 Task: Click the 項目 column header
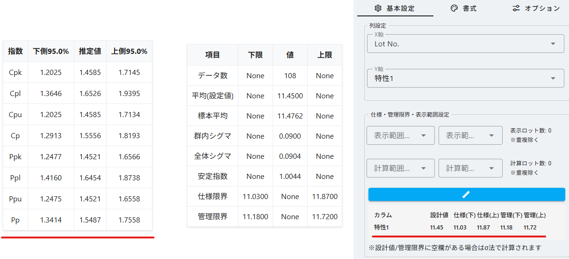click(212, 55)
